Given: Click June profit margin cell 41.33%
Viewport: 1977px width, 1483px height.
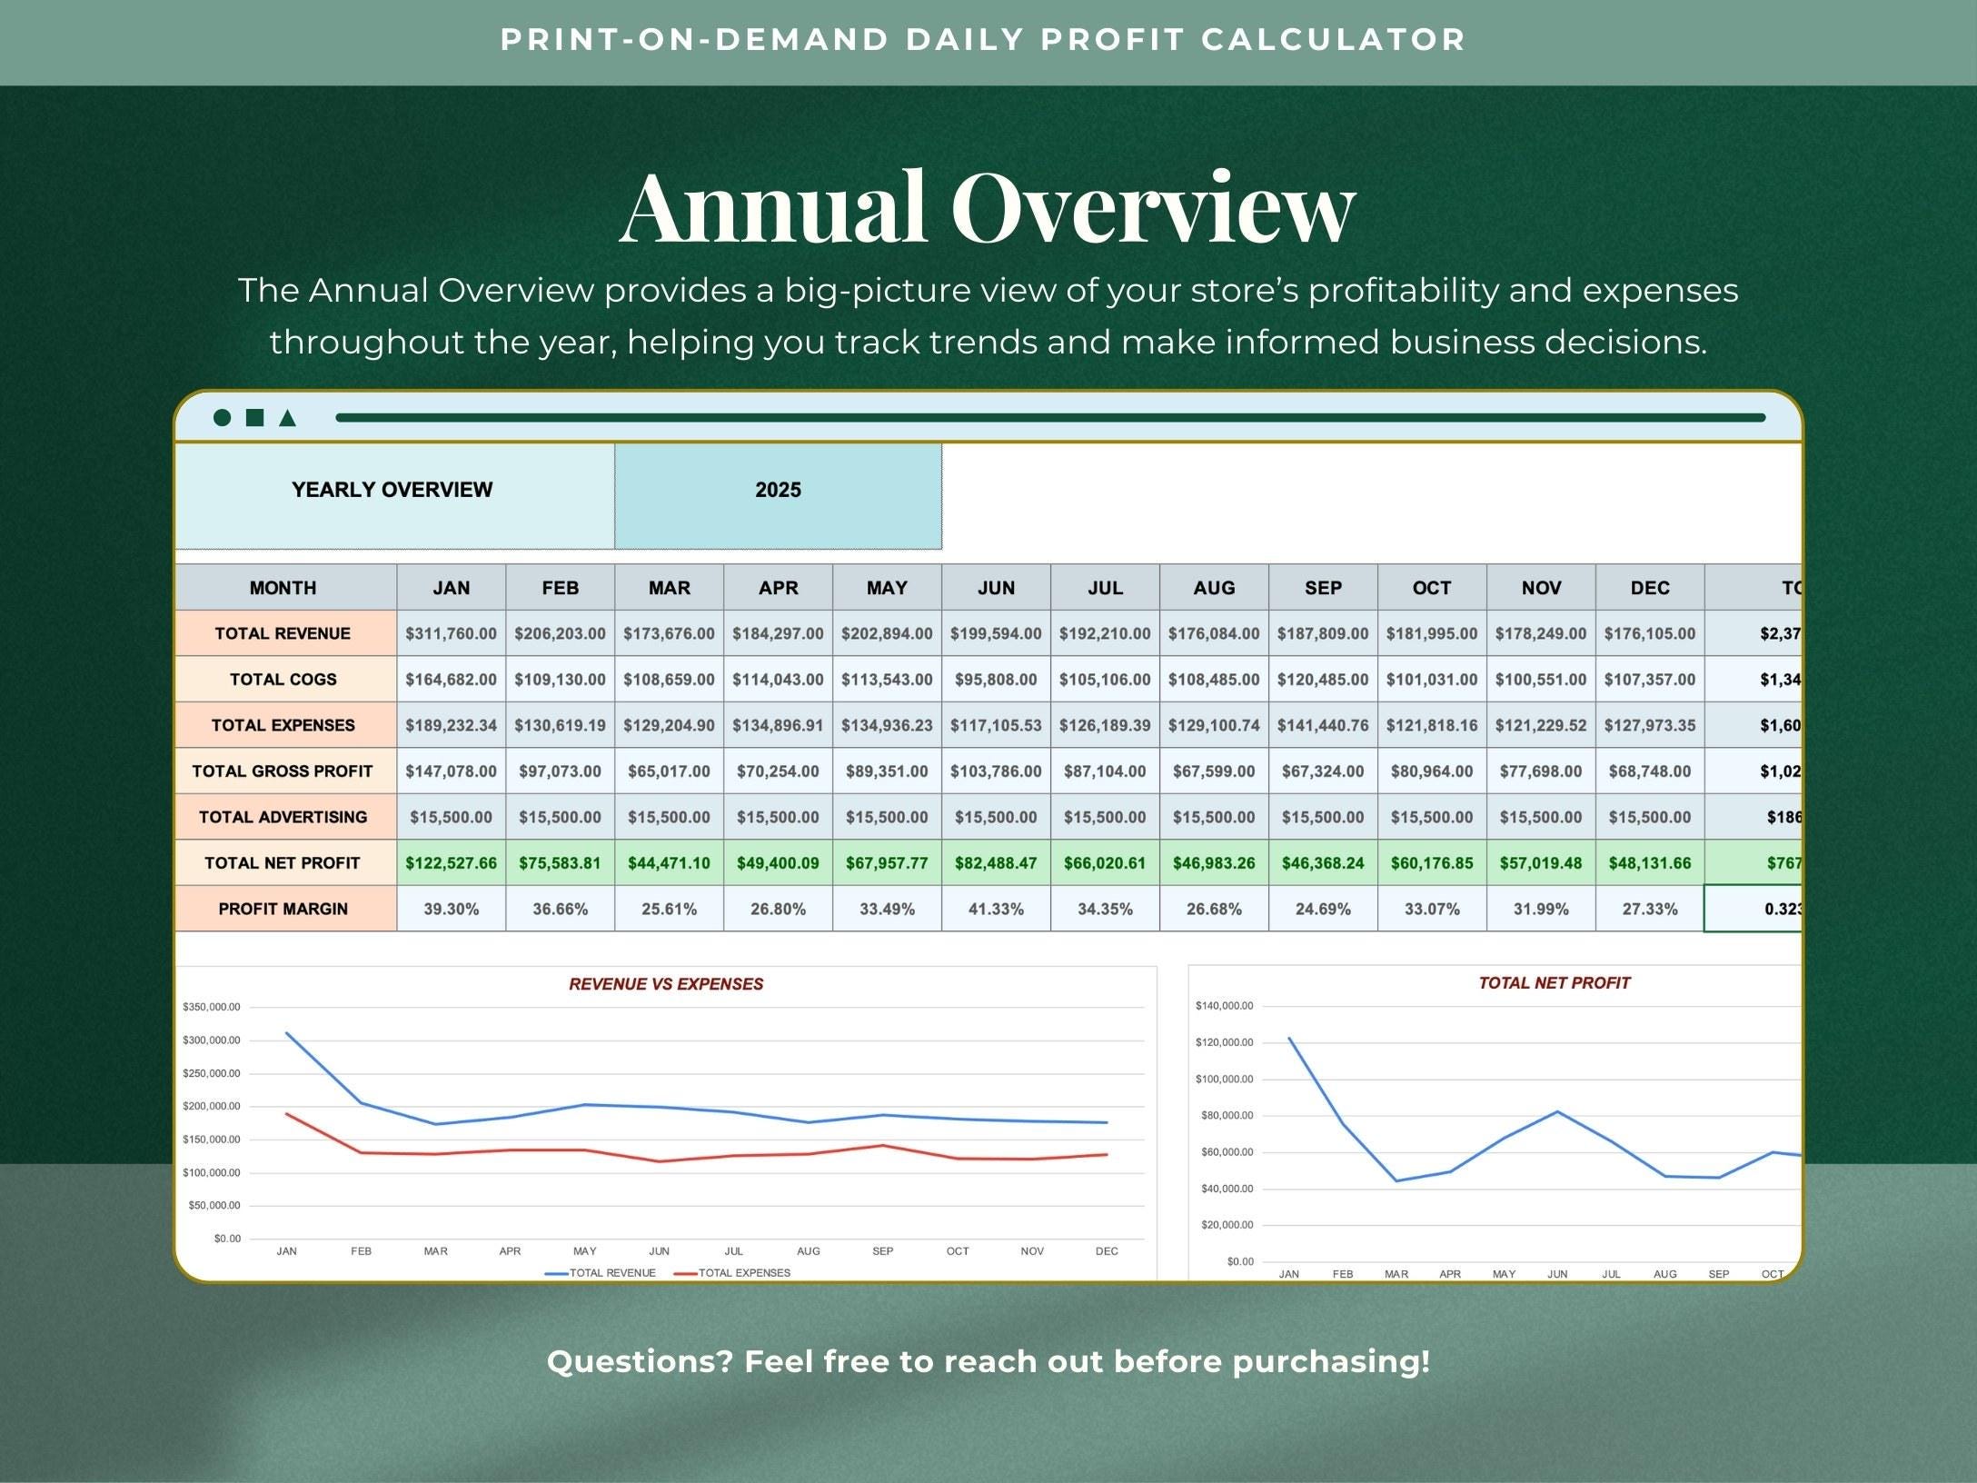Looking at the screenshot, I should (x=996, y=909).
